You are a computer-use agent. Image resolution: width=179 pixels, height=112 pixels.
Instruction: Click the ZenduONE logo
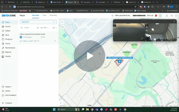point(9,16)
